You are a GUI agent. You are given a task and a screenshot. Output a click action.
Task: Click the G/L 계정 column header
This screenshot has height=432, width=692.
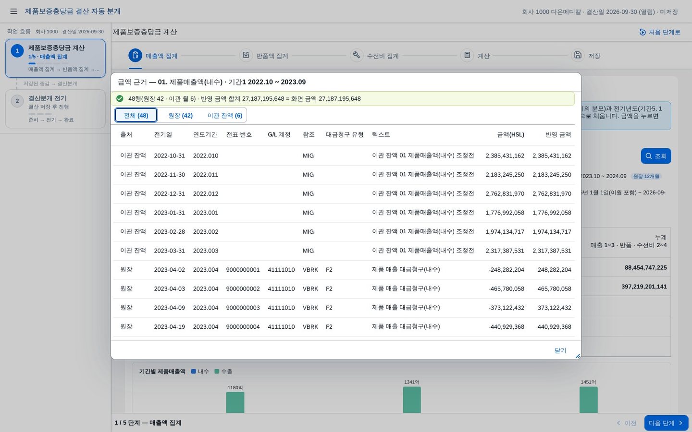279,134
